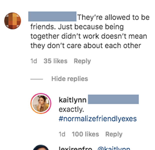Viewport: 155px width, 150px height.
Task: Collapse the thread using Hide replies
Action: [69, 79]
